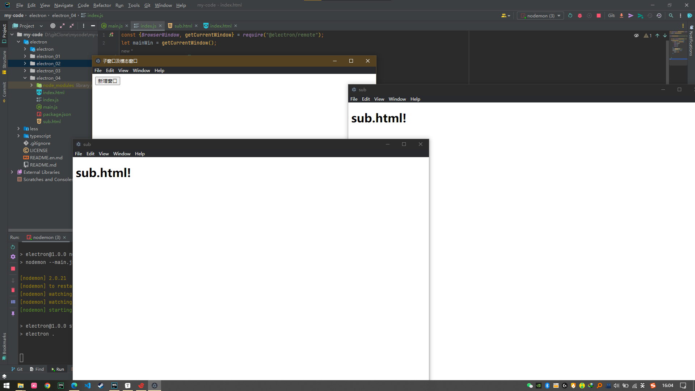Viewport: 695px width, 391px height.
Task: Click the Clear All trash icon in Run panel
Action: click(13, 290)
